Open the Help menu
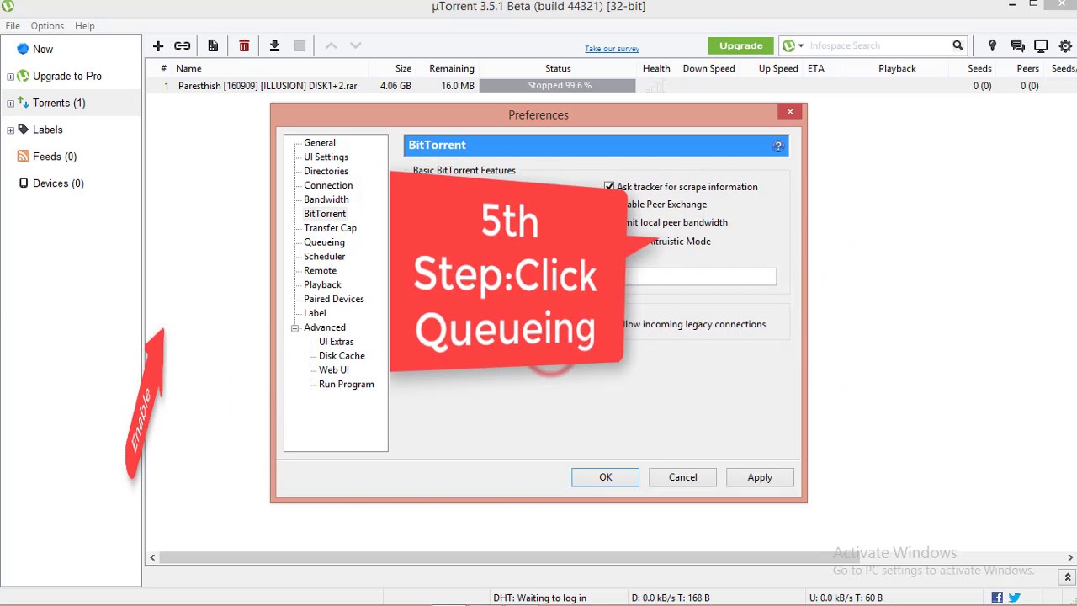This screenshot has height=606, width=1077. pyautogui.click(x=84, y=26)
